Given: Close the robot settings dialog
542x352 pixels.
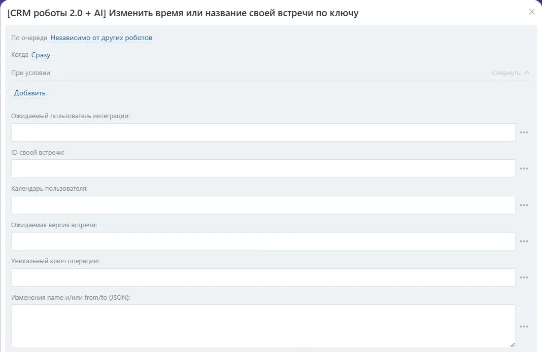Looking at the screenshot, I should (x=532, y=12).
